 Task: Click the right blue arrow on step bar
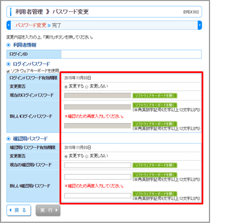point(200,25)
